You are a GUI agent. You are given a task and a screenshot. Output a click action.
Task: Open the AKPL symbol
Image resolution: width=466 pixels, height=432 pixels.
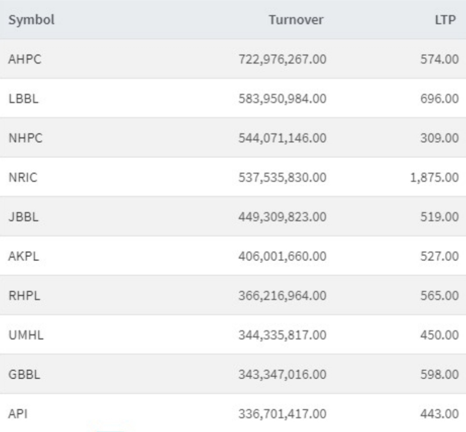pyautogui.click(x=24, y=256)
